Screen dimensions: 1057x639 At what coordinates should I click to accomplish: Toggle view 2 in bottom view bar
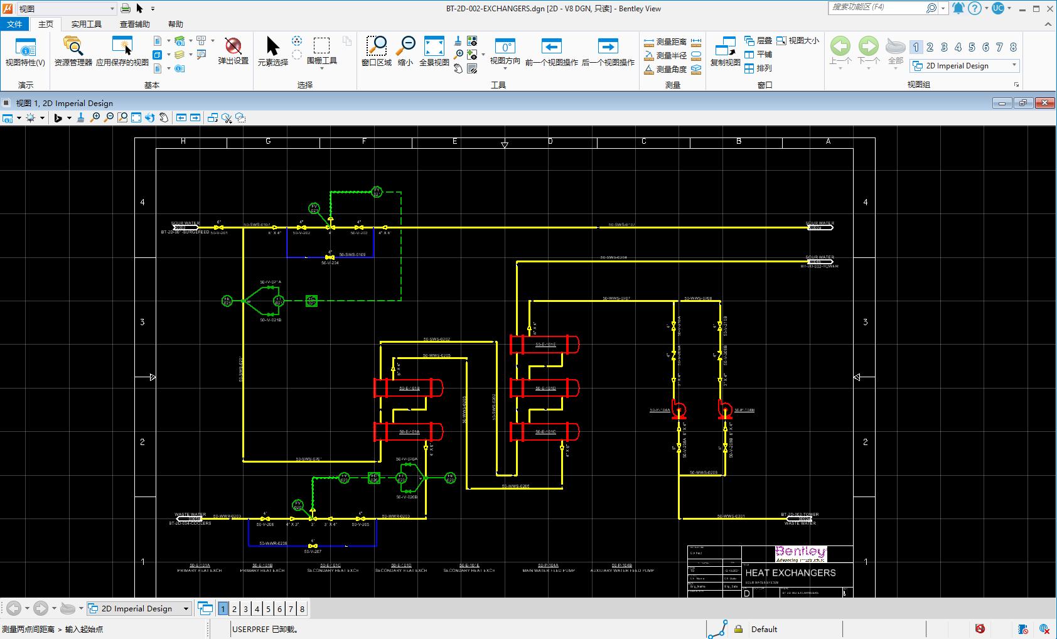(234, 609)
